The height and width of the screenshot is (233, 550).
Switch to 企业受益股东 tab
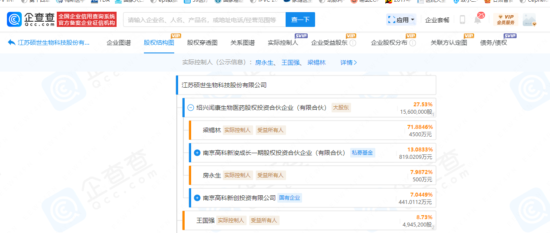click(x=329, y=43)
